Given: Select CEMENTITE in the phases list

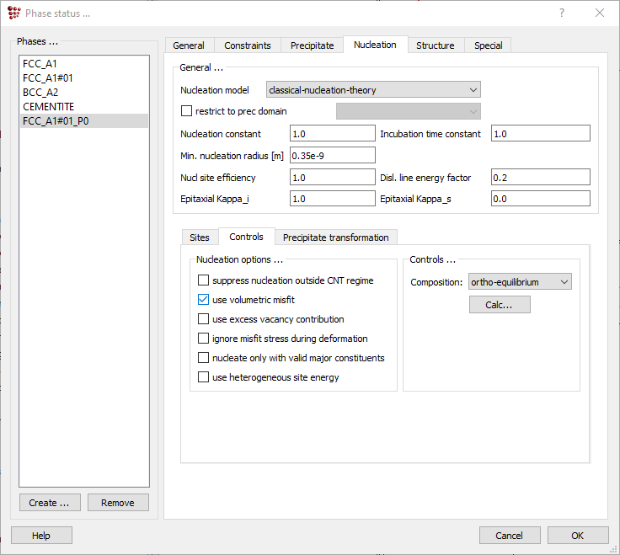Looking at the screenshot, I should coord(49,107).
